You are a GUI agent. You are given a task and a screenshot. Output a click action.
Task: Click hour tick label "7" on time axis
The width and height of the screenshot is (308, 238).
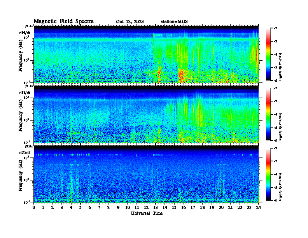[99, 208]
